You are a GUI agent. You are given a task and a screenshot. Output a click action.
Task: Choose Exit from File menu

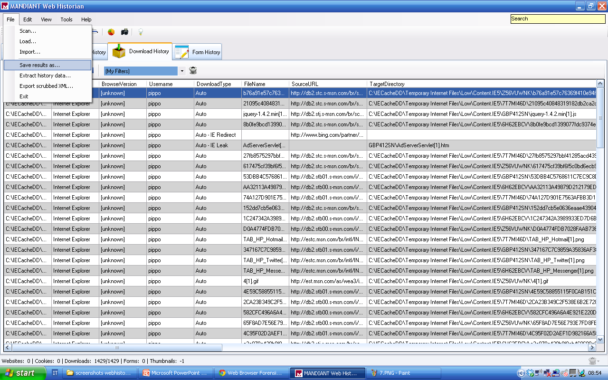click(47, 96)
